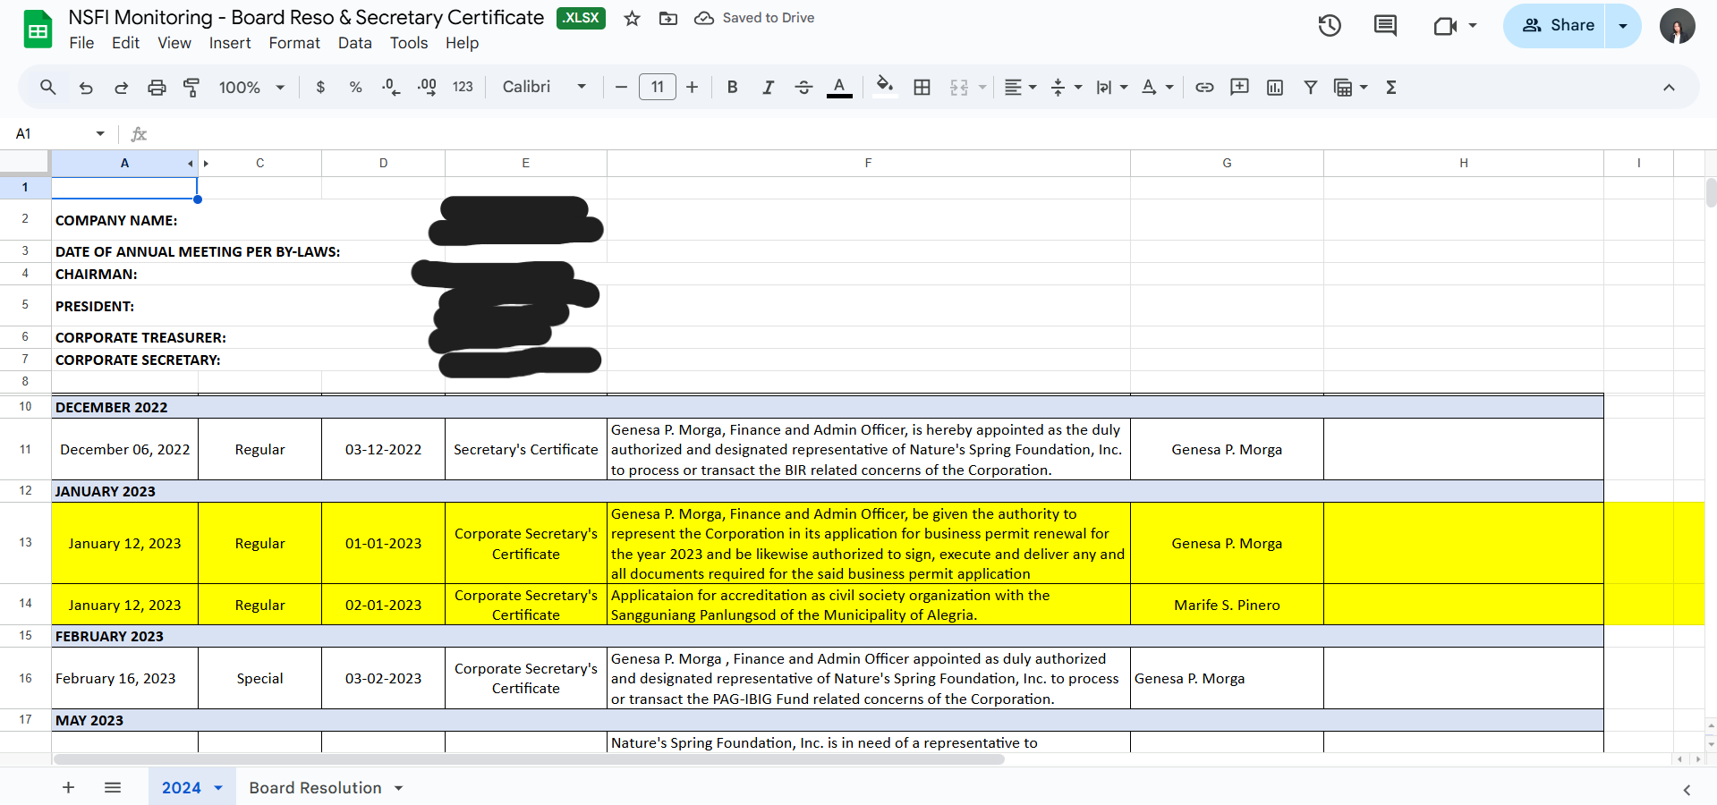This screenshot has height=805, width=1717.
Task: Click the functions sigma icon
Action: click(x=1391, y=87)
